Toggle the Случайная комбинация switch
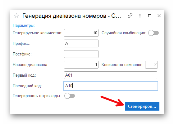Image resolution: width=174 pixels, height=124 pixels. pos(153,33)
